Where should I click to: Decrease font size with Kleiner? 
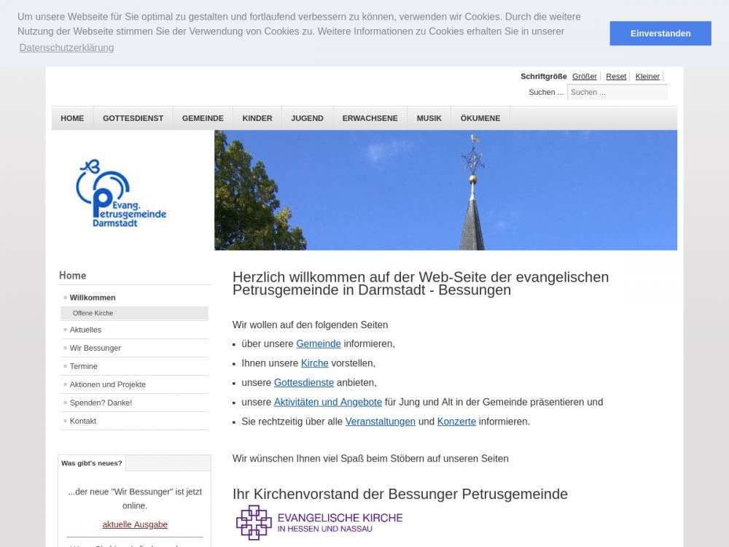pos(647,77)
